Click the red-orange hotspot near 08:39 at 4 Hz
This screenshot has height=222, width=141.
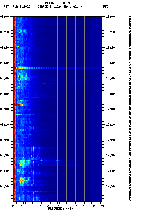pos(20,77)
